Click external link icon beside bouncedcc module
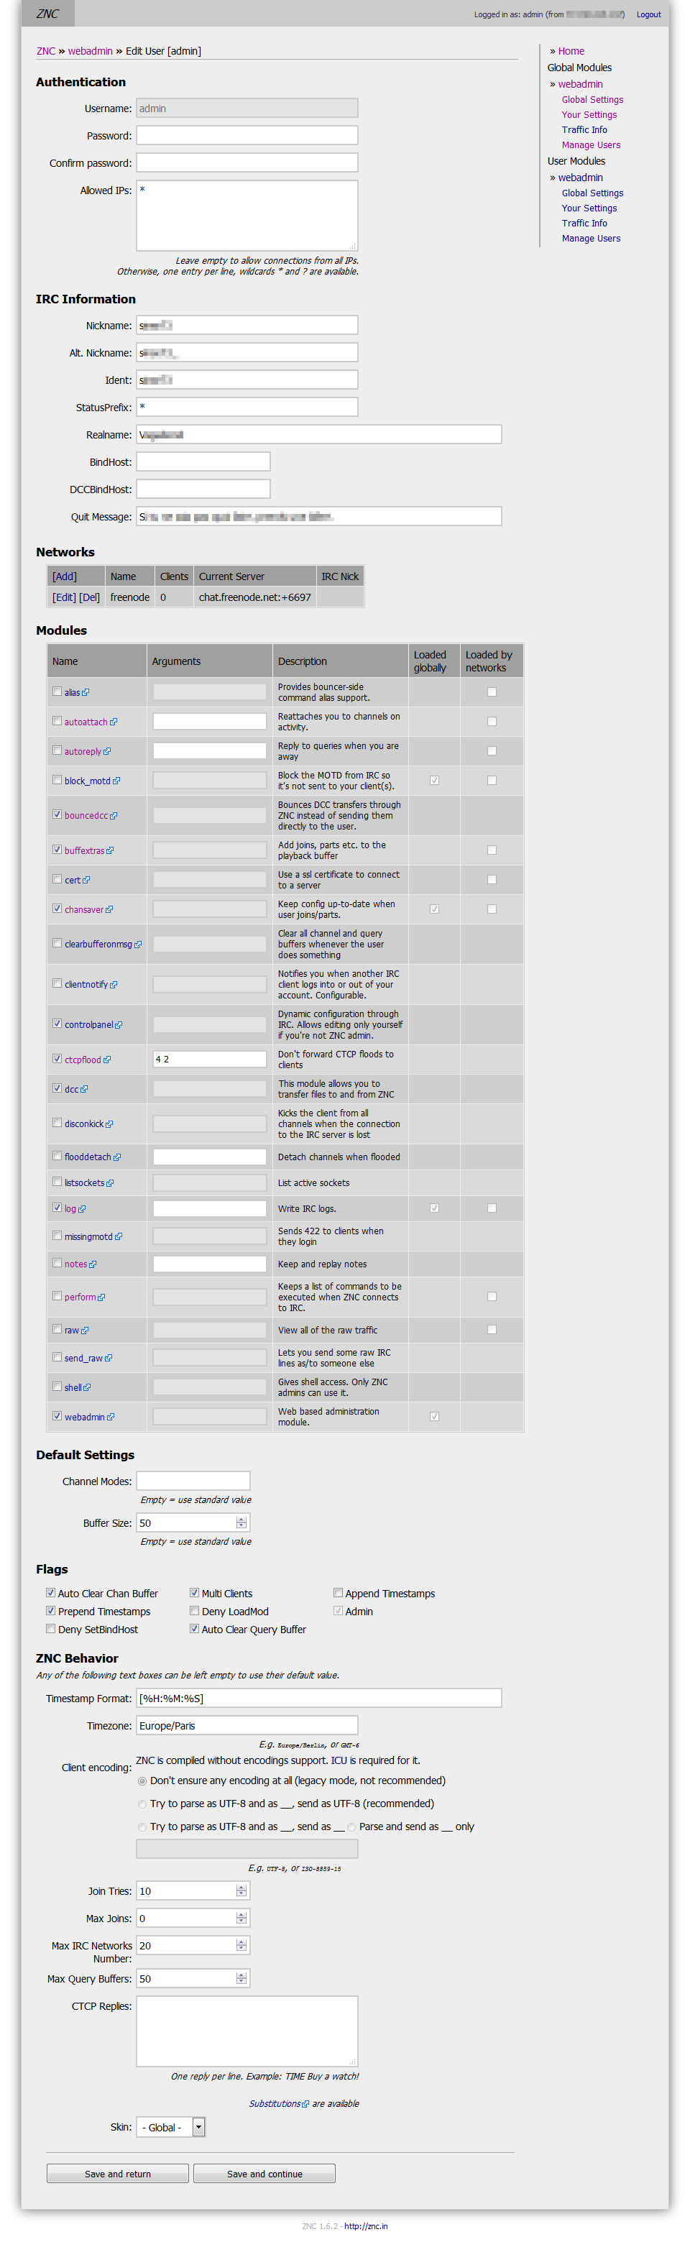Image resolution: width=690 pixels, height=2242 pixels. pos(114,817)
